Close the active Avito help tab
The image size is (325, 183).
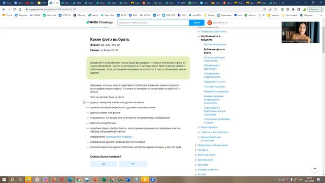57,3
